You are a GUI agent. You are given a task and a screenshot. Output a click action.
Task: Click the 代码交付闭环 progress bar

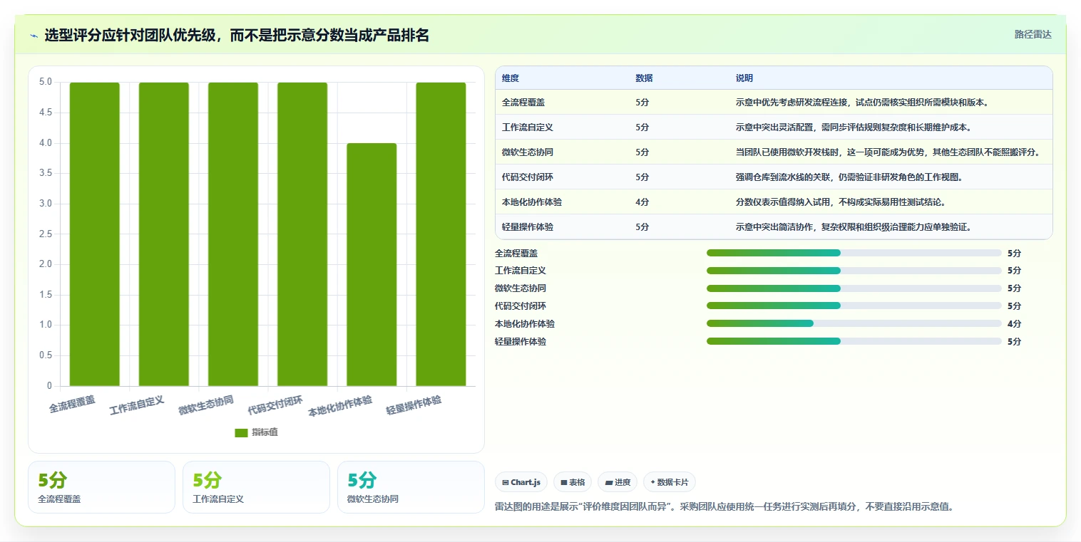click(854, 306)
